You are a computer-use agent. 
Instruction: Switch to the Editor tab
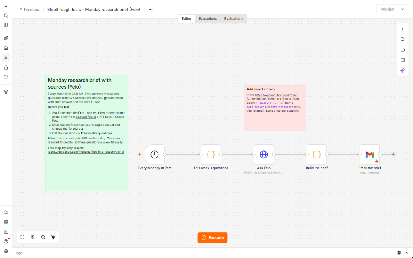point(187,18)
